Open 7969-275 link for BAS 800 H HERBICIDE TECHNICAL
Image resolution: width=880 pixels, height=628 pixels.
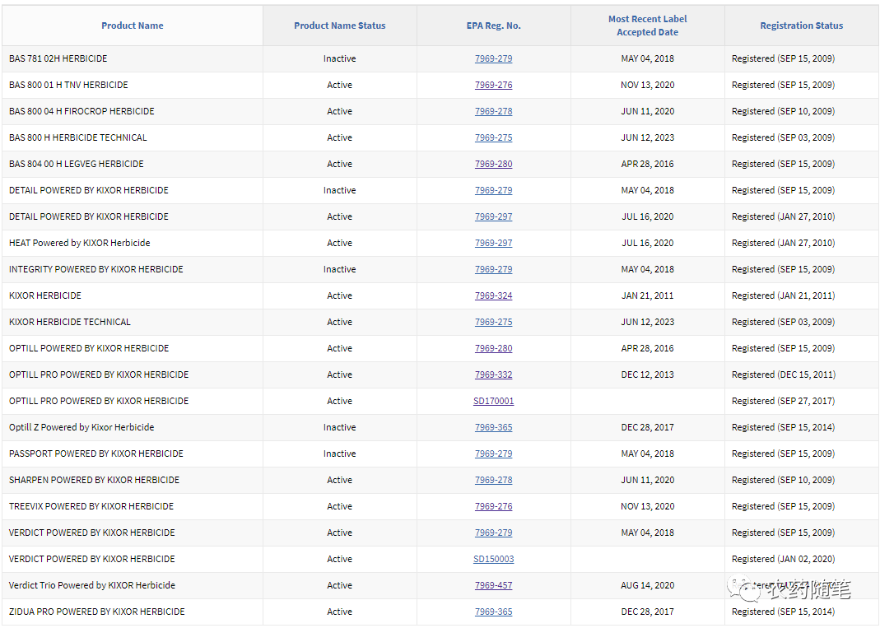(x=493, y=137)
